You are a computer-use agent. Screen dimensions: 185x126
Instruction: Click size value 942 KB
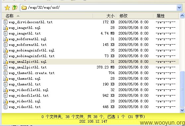tap(109, 95)
